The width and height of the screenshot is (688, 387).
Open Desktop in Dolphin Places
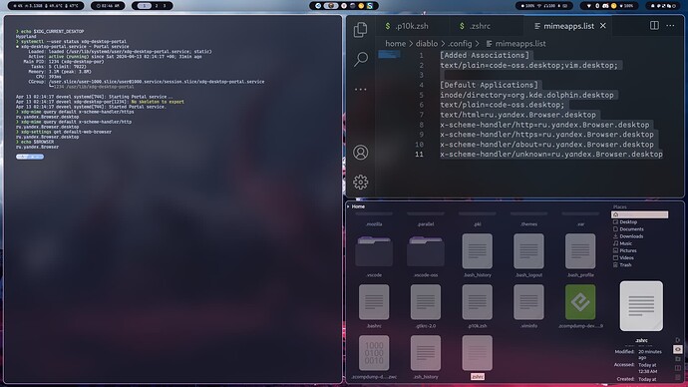pos(625,222)
